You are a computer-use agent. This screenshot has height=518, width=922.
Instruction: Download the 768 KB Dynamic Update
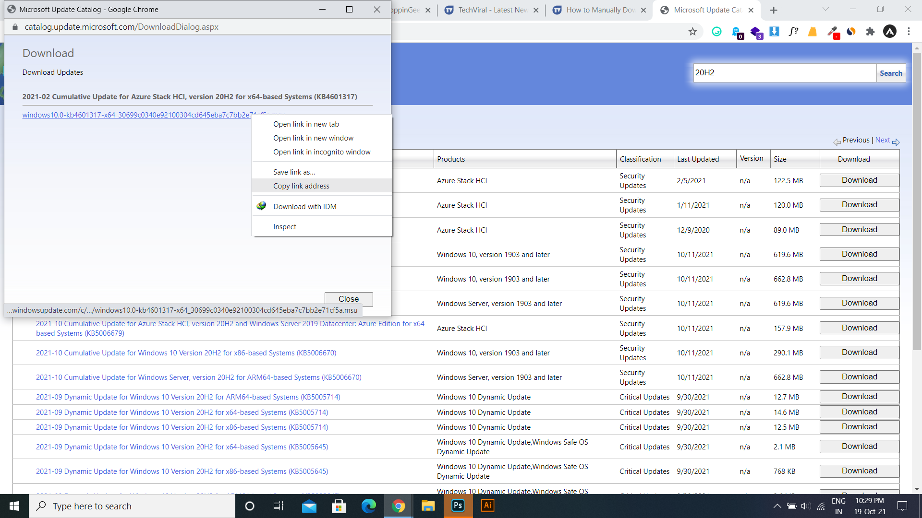pyautogui.click(x=859, y=471)
